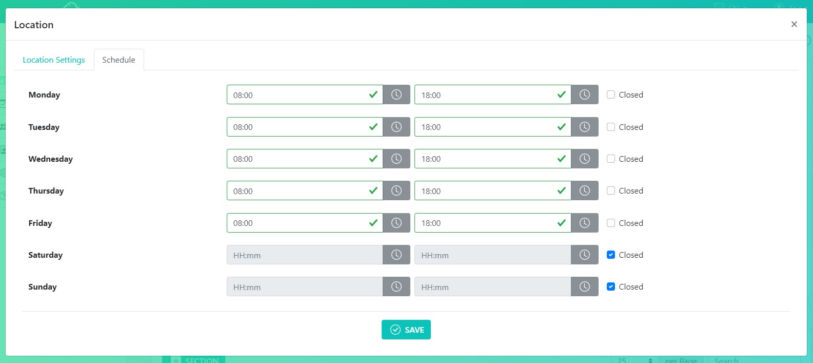Save the location schedule
This screenshot has height=363, width=813.
(x=406, y=330)
